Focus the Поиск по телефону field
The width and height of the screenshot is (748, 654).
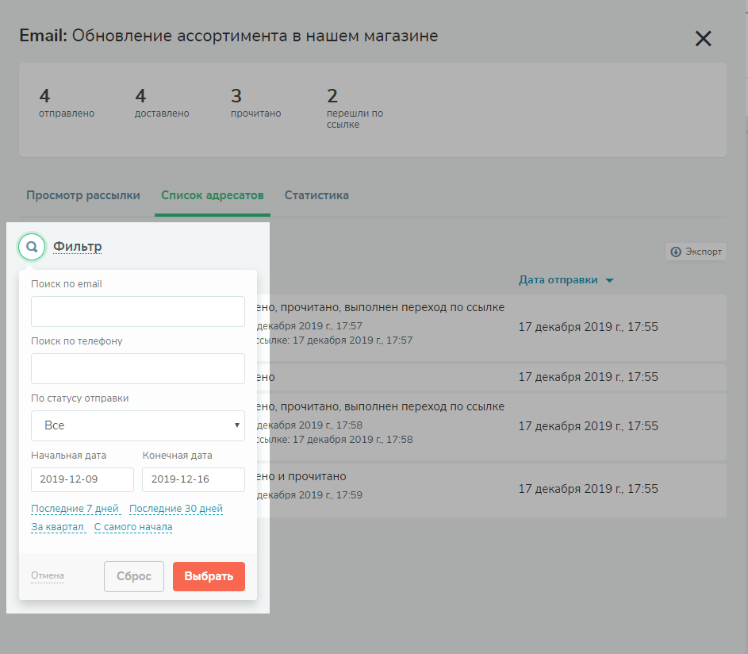[x=138, y=368]
